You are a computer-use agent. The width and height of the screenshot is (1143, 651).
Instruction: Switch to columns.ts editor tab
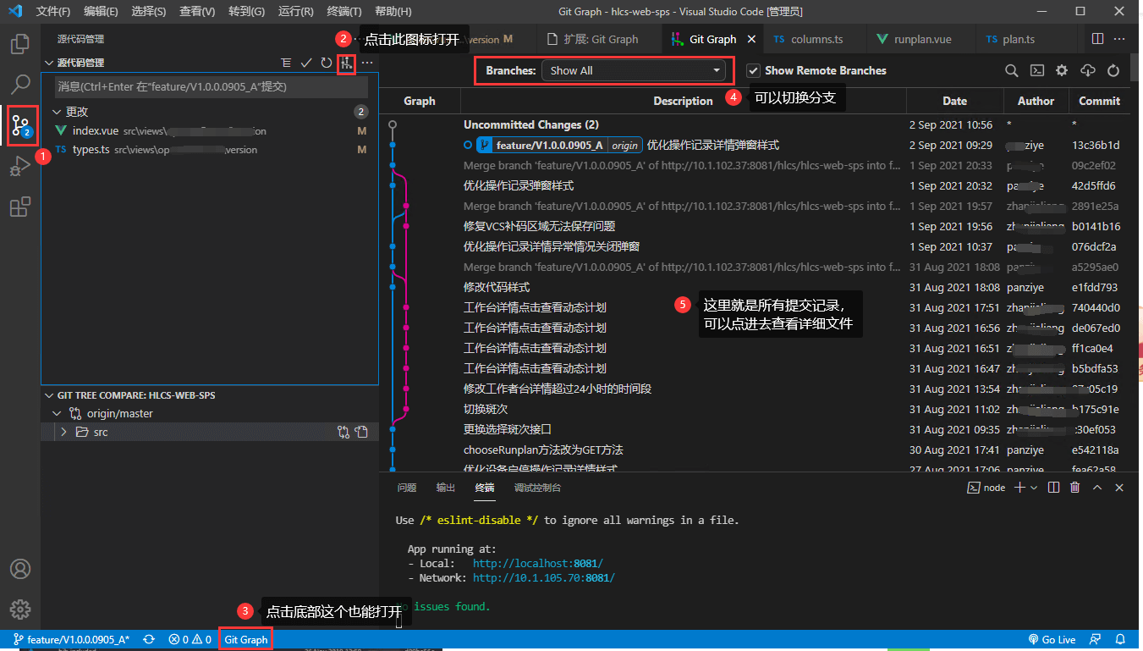coord(817,39)
